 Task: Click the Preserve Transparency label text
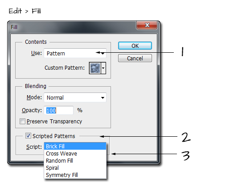tap(54, 122)
